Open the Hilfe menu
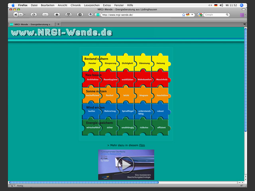 pos(130,5)
